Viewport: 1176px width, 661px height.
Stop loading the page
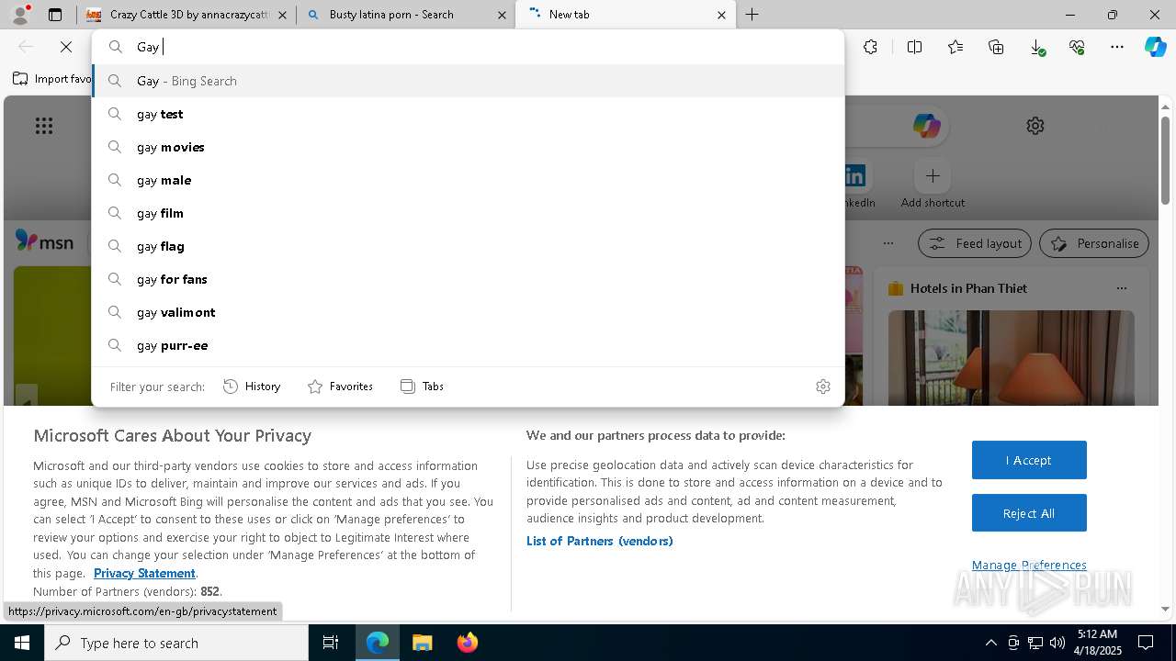pyautogui.click(x=66, y=47)
